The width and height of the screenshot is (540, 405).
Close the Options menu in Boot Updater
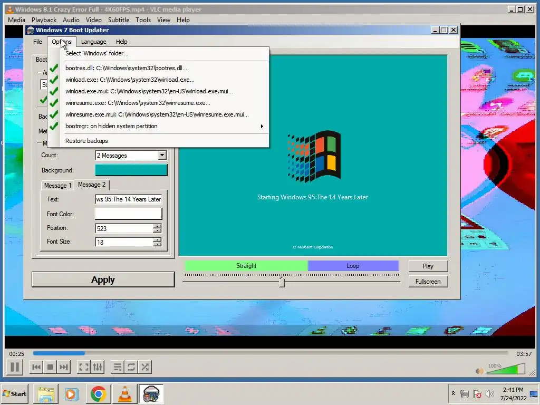pos(62,42)
